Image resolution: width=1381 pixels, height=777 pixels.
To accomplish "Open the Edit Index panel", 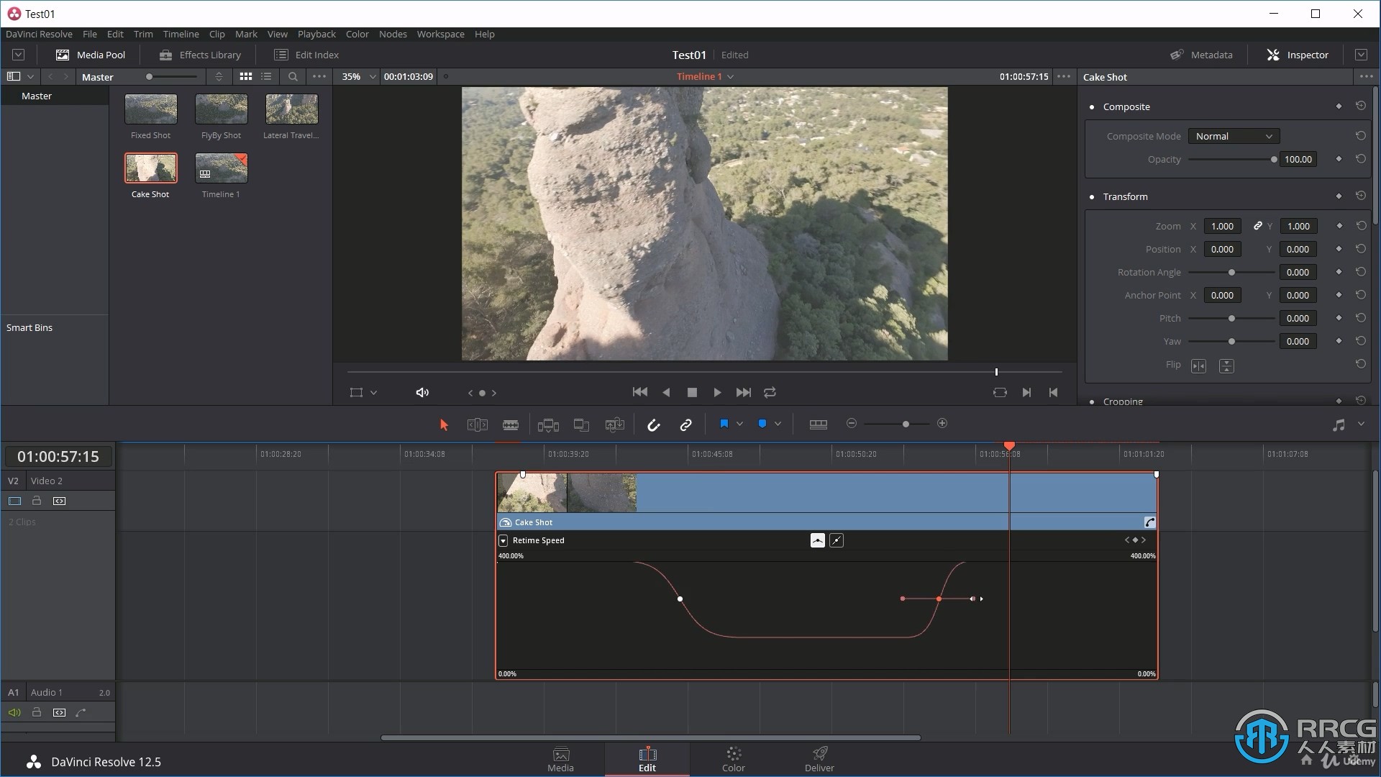I will point(306,55).
